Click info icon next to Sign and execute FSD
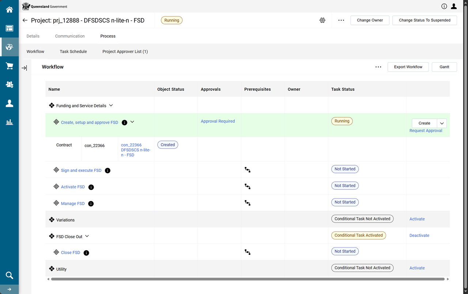468x294 pixels. point(107,170)
